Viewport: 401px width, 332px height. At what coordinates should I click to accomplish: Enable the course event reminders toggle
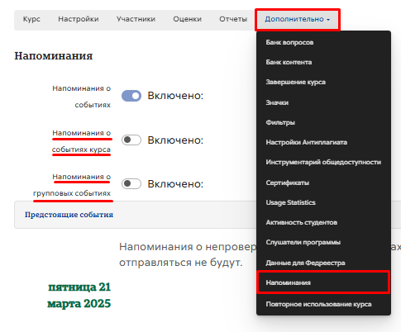click(x=131, y=140)
